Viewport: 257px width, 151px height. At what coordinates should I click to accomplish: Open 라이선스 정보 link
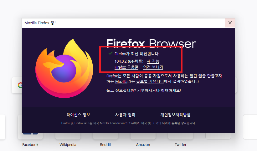coord(78,115)
